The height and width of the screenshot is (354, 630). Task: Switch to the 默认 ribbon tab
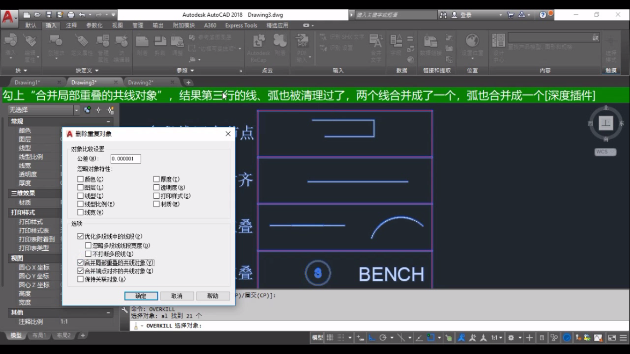(31, 25)
